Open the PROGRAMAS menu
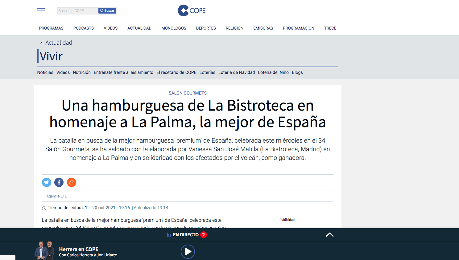The height and width of the screenshot is (260, 459). [x=51, y=28]
